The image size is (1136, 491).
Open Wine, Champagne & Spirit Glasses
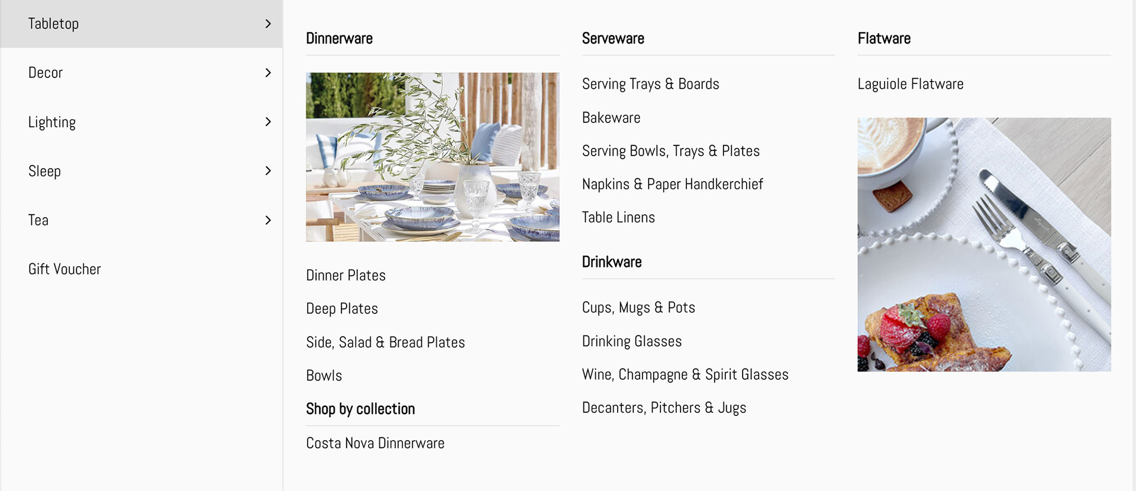click(685, 374)
